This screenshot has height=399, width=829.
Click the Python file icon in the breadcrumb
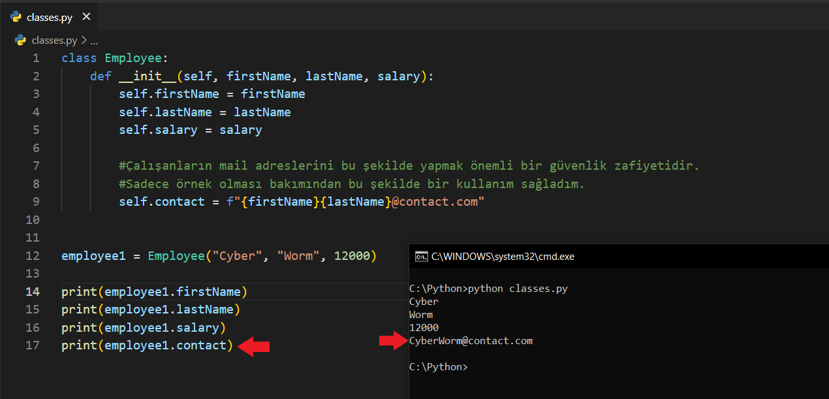tap(20, 40)
